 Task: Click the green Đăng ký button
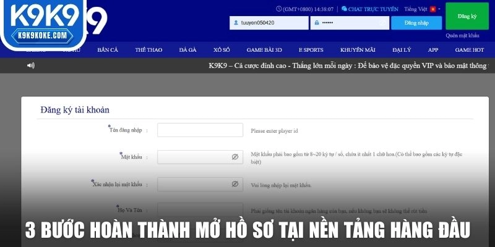click(x=467, y=17)
